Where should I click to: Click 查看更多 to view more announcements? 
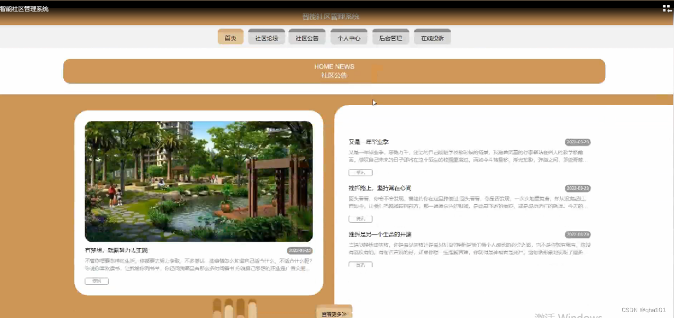pyautogui.click(x=334, y=313)
